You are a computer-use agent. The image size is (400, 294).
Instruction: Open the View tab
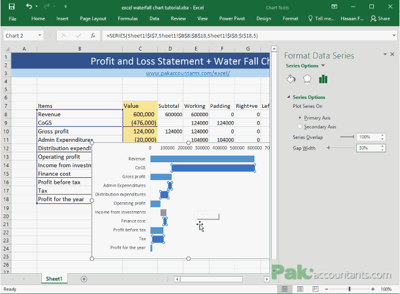click(203, 19)
